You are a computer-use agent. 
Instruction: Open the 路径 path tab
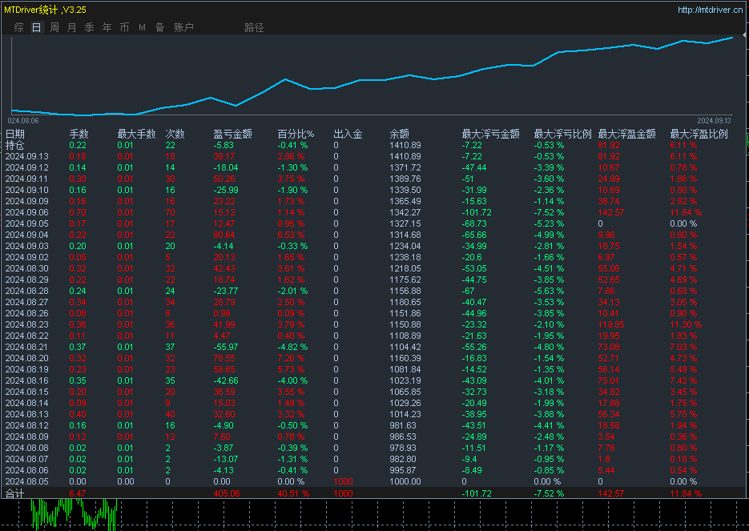tap(254, 27)
